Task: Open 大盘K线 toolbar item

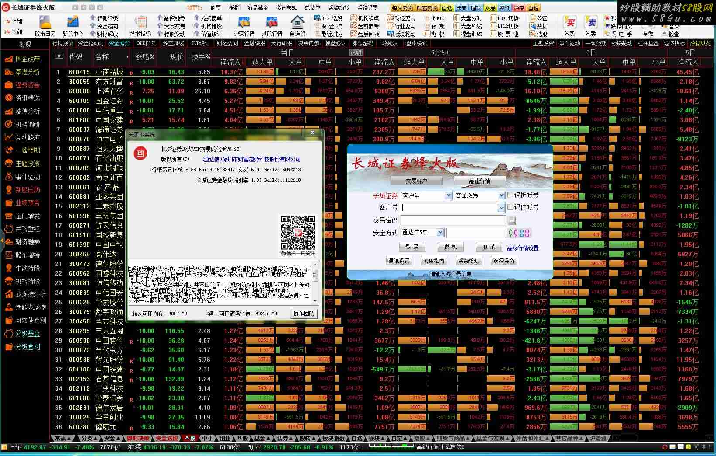Action: pyautogui.click(x=467, y=26)
